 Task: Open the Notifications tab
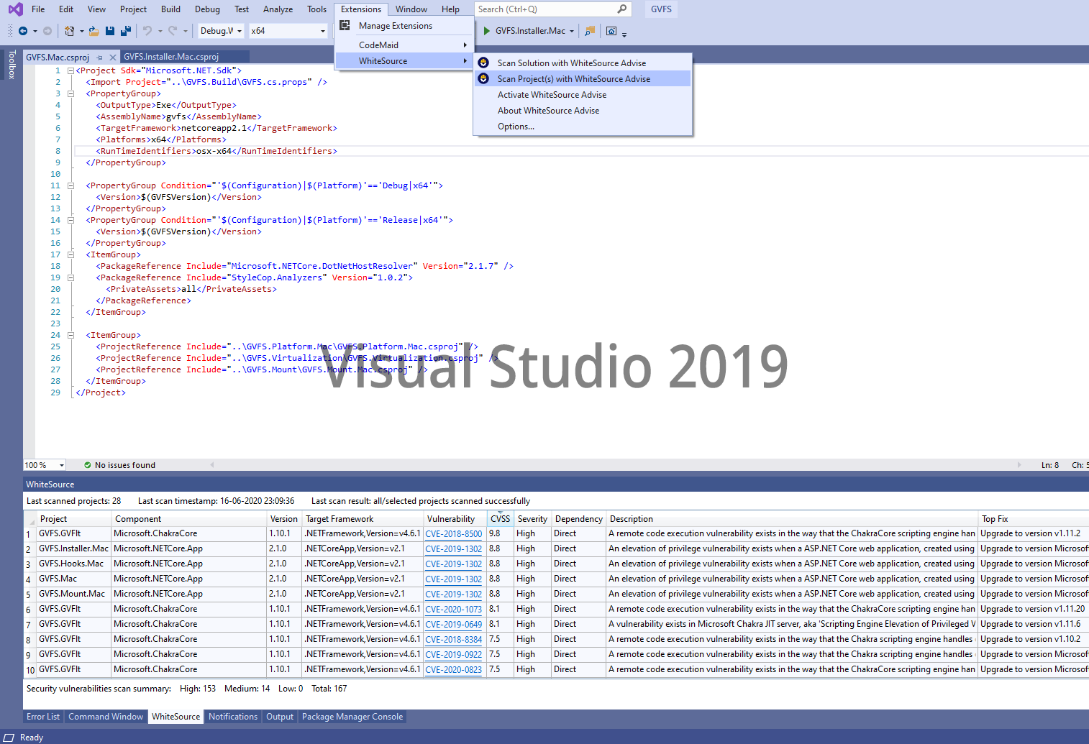click(233, 717)
